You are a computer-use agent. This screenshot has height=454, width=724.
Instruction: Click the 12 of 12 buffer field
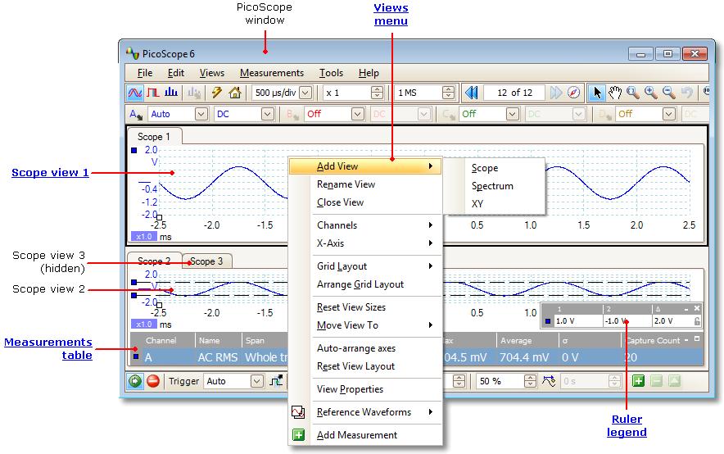tap(514, 93)
